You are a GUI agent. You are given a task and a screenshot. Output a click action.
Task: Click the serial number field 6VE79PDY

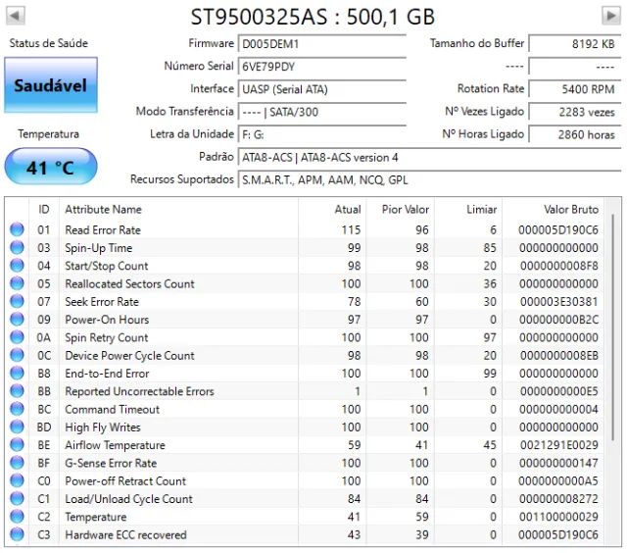[x=322, y=67]
